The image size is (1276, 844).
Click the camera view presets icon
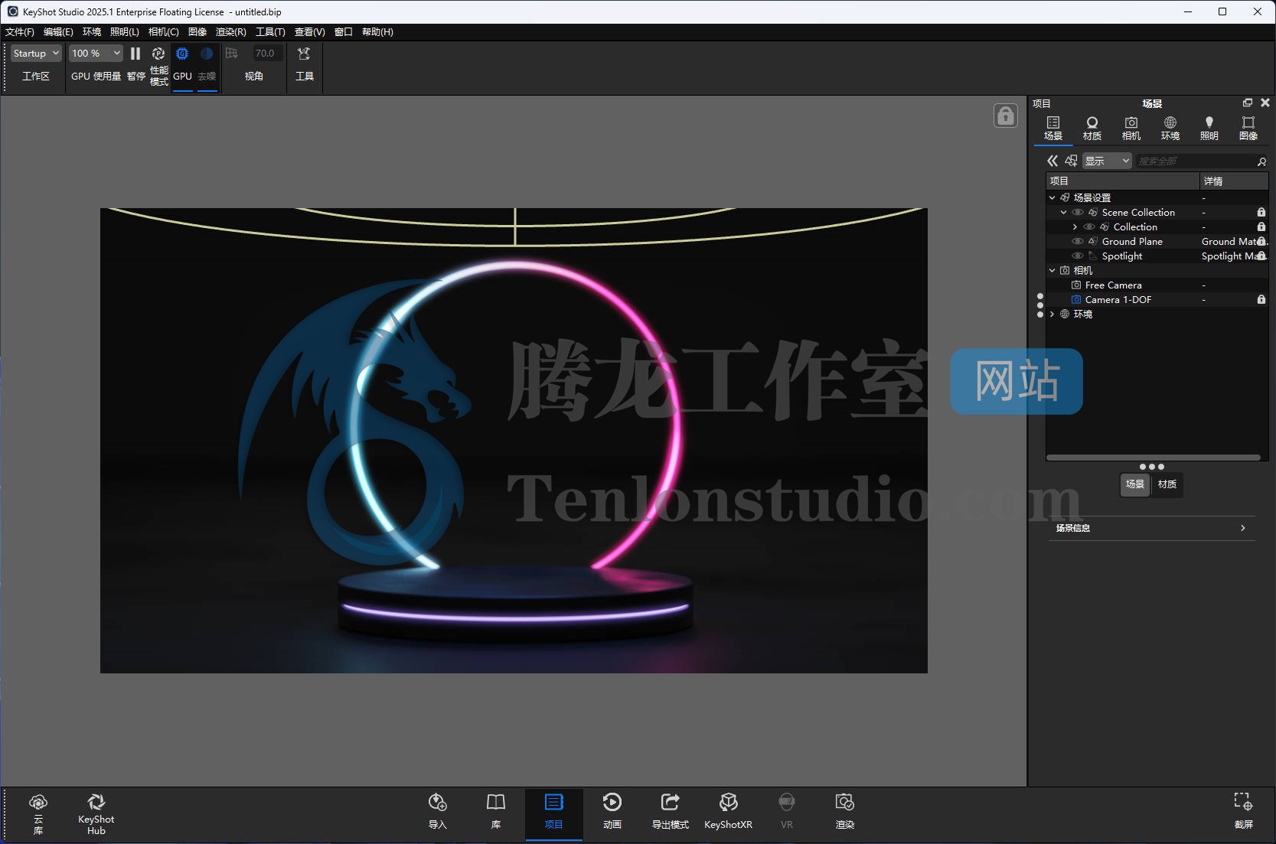(232, 54)
